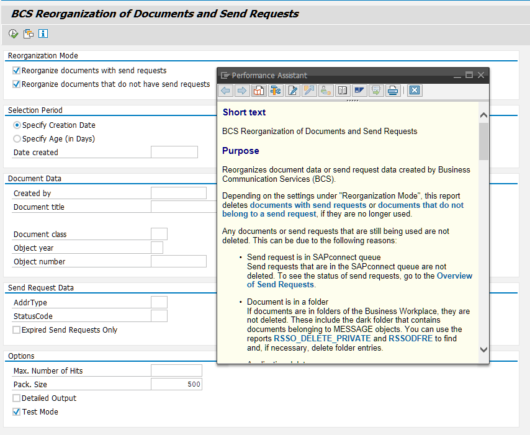The width and height of the screenshot is (530, 435).
Task: Click the Performance Assistant title bar menu icon
Action: pos(225,75)
